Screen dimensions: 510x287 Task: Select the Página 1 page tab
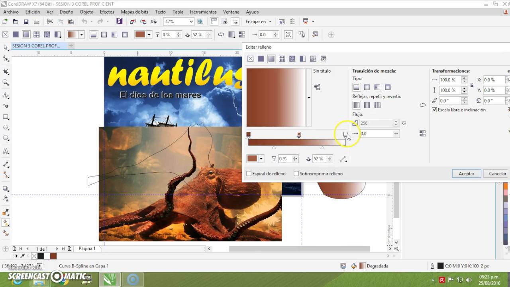(x=87, y=248)
